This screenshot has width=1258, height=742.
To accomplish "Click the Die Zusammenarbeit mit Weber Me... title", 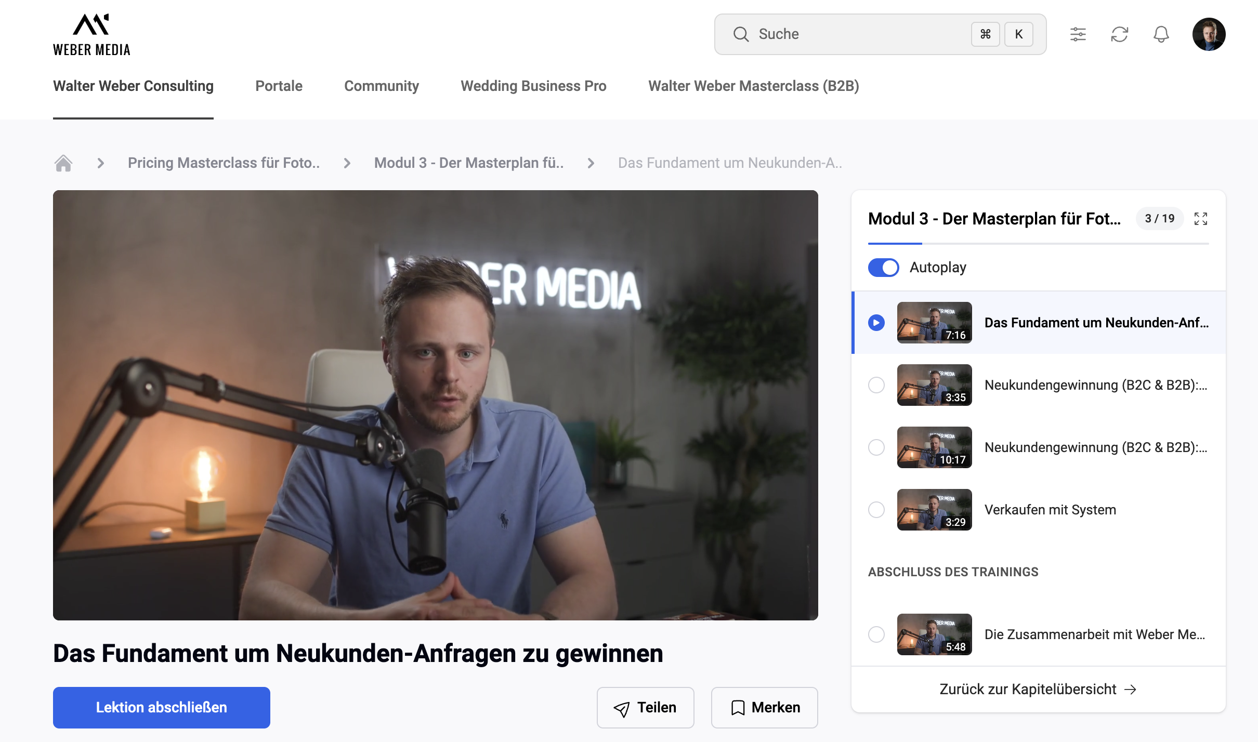I will click(x=1095, y=634).
